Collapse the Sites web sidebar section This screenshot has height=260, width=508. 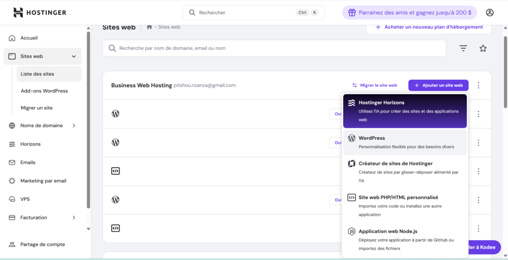point(74,57)
